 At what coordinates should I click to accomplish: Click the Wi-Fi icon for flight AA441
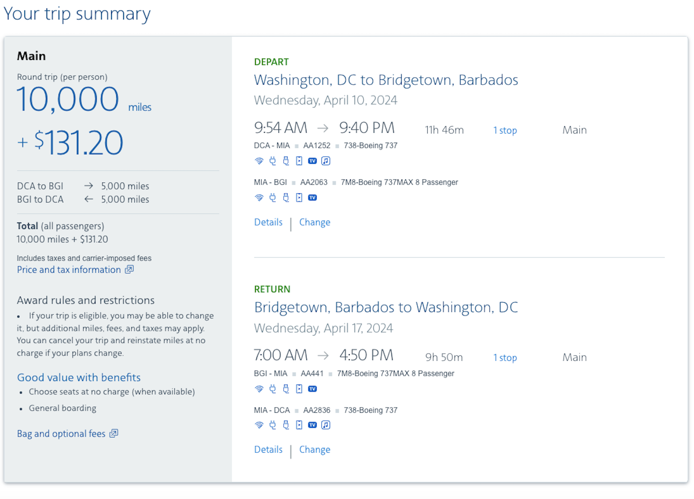point(259,389)
